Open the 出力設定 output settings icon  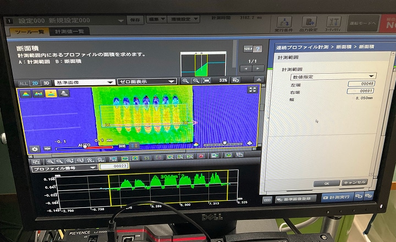click(309, 24)
